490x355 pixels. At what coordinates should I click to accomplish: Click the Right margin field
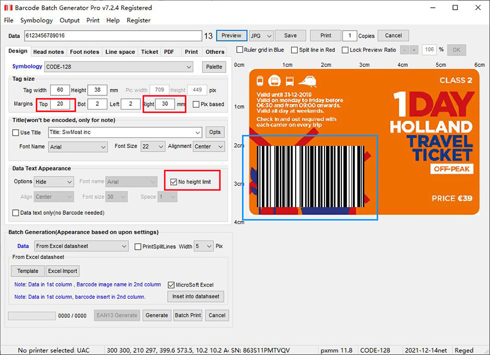coord(165,104)
